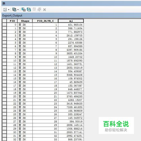Image resolution: width=141 pixels, height=141 pixels.
Task: Click mj cell 153.067087
Action: [x=71, y=86]
